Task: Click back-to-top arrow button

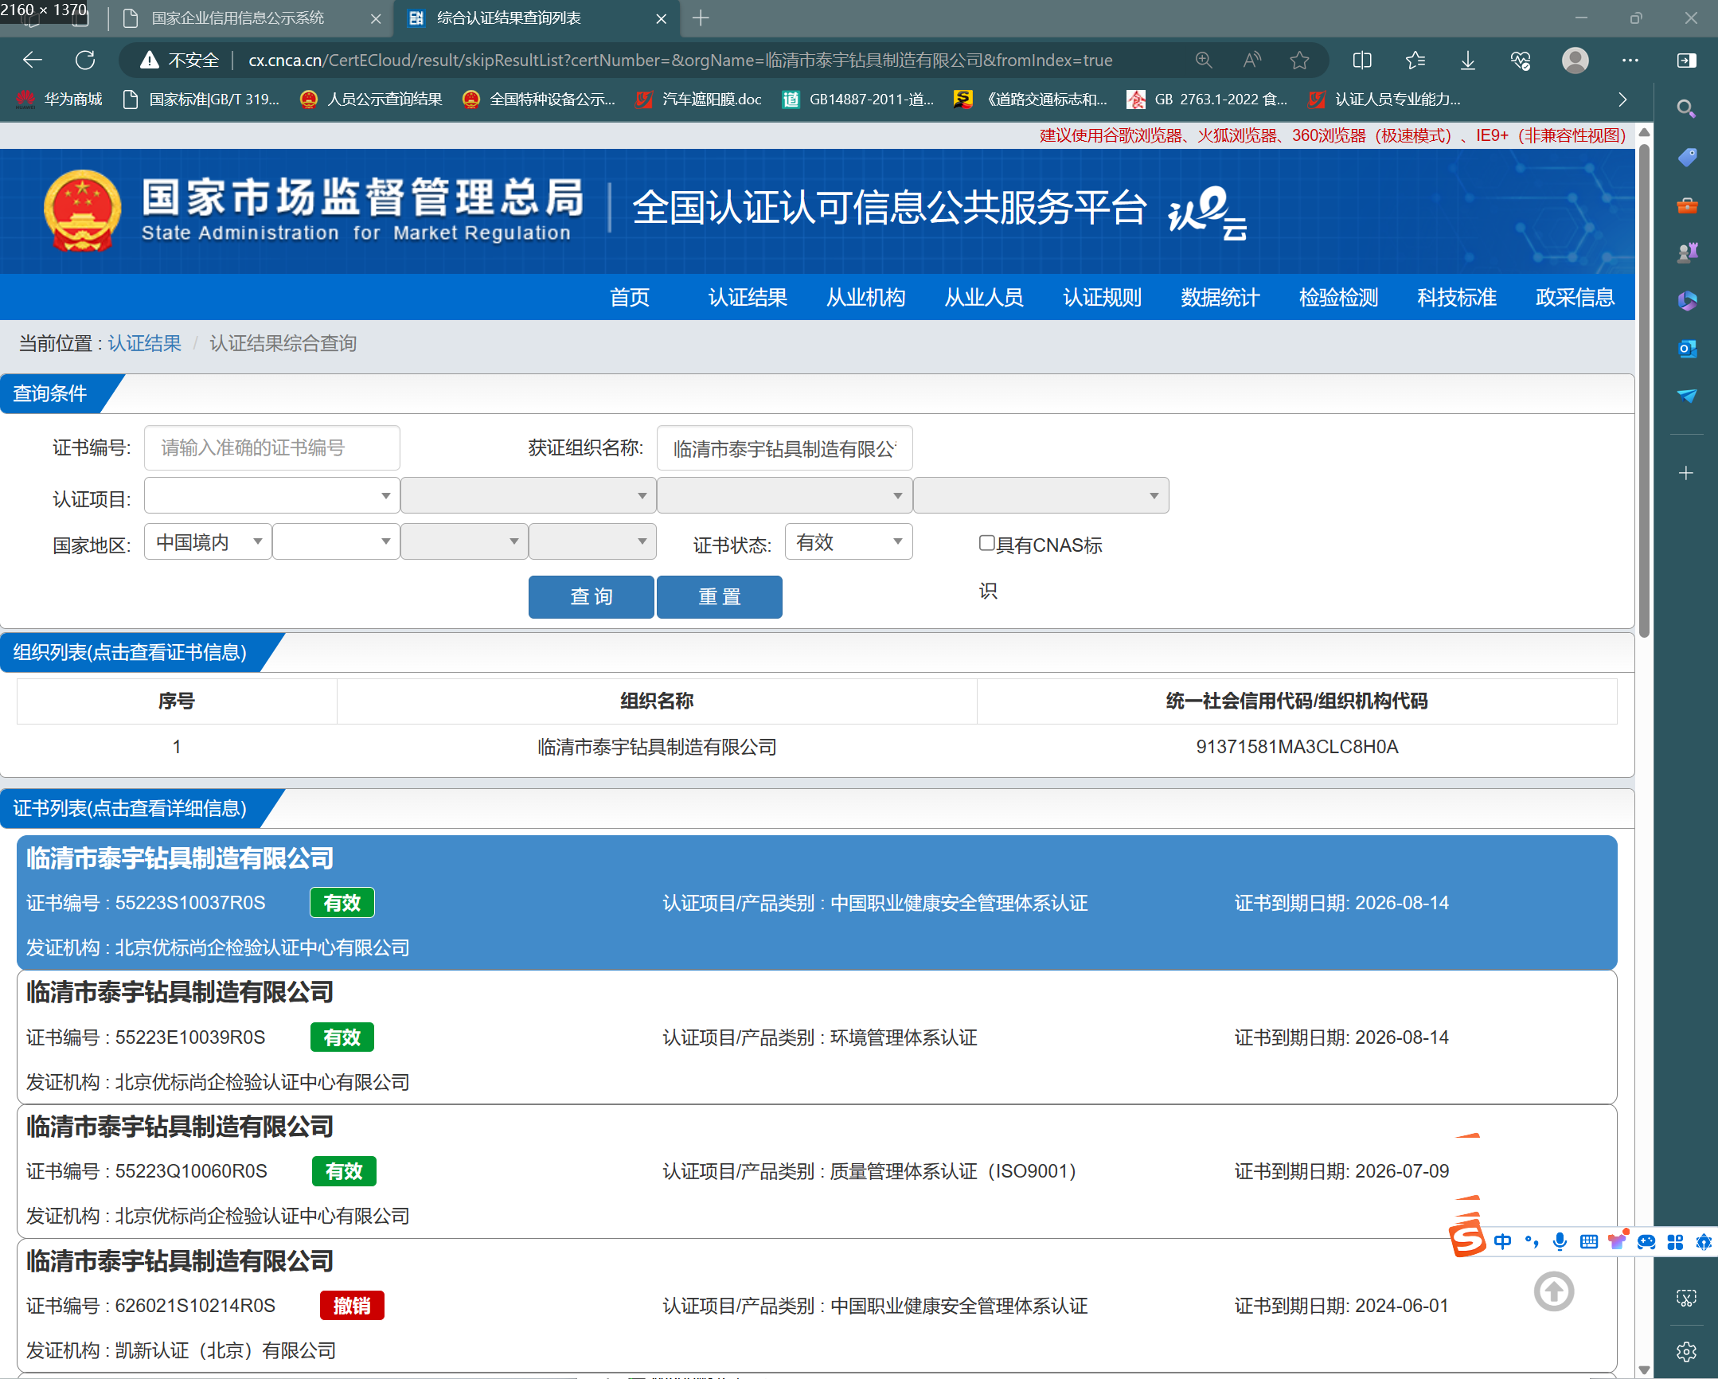Action: pos(1554,1291)
